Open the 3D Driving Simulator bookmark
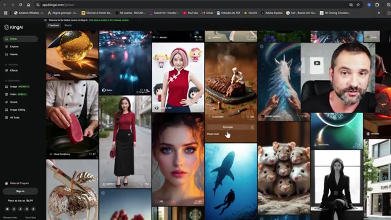The image size is (391, 220). (x=335, y=13)
